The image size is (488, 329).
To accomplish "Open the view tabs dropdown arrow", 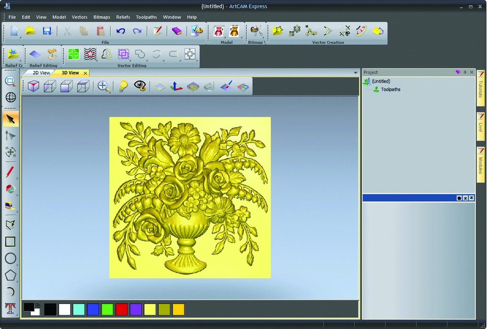I will pyautogui.click(x=355, y=73).
